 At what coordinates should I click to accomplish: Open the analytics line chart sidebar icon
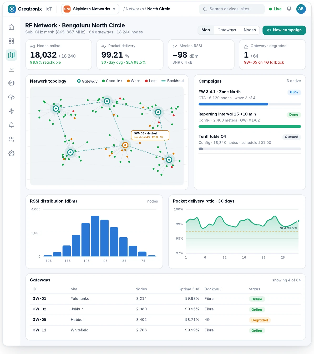(x=11, y=69)
